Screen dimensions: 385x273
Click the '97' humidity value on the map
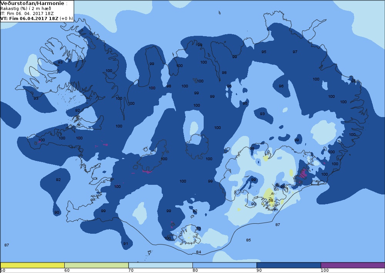pyautogui.click(x=295, y=52)
